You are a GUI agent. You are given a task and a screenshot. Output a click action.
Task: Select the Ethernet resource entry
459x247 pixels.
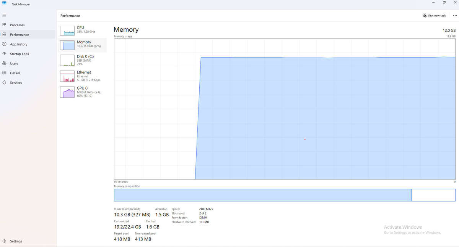click(83, 76)
